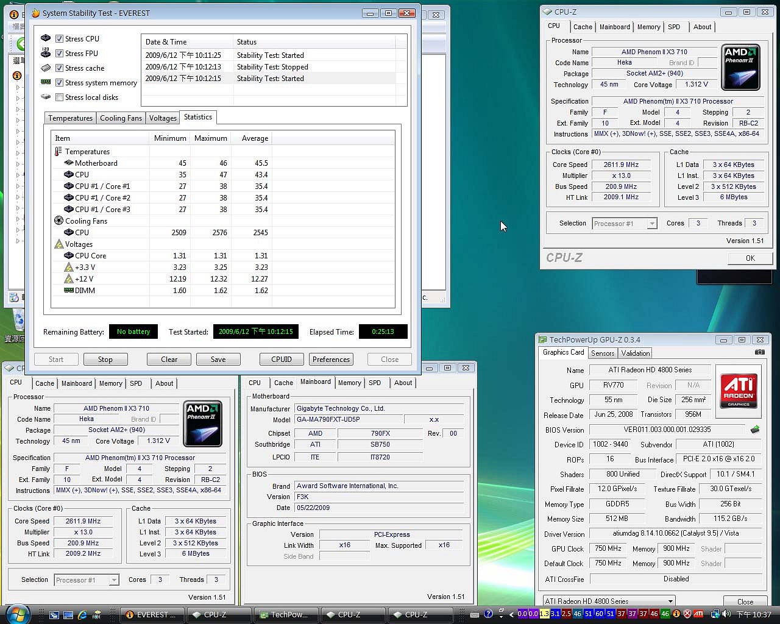Image resolution: width=780 pixels, height=624 pixels.
Task: Open Preferences in stability test
Action: [331, 360]
